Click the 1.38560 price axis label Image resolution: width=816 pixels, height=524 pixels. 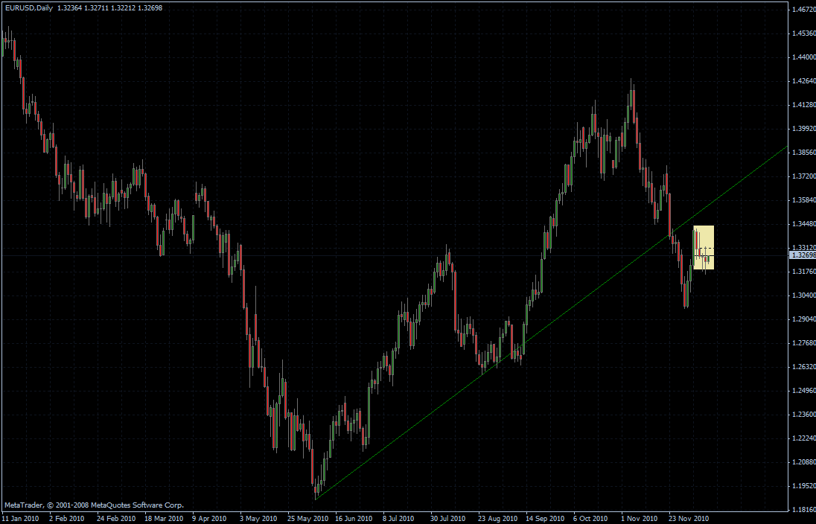804,153
